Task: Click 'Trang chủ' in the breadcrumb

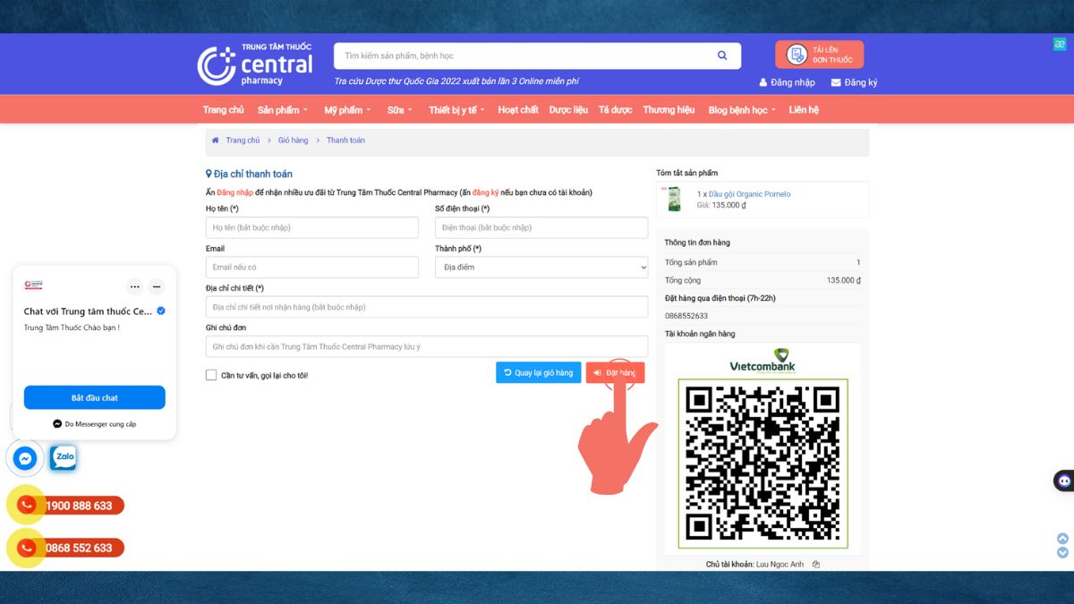Action: 243,140
